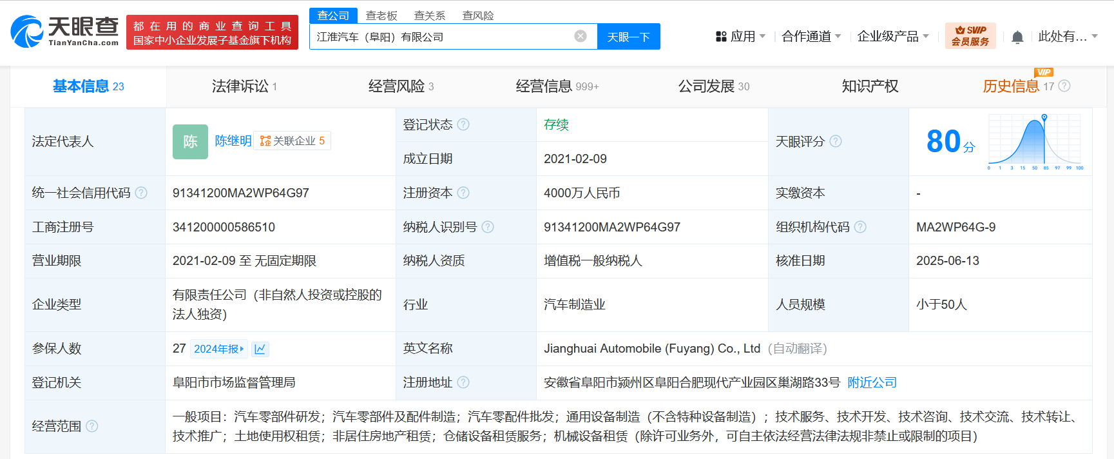Viewport: 1114px width, 459px height.
Task: Open help icon next to 组织机构代码
Action: tap(860, 227)
